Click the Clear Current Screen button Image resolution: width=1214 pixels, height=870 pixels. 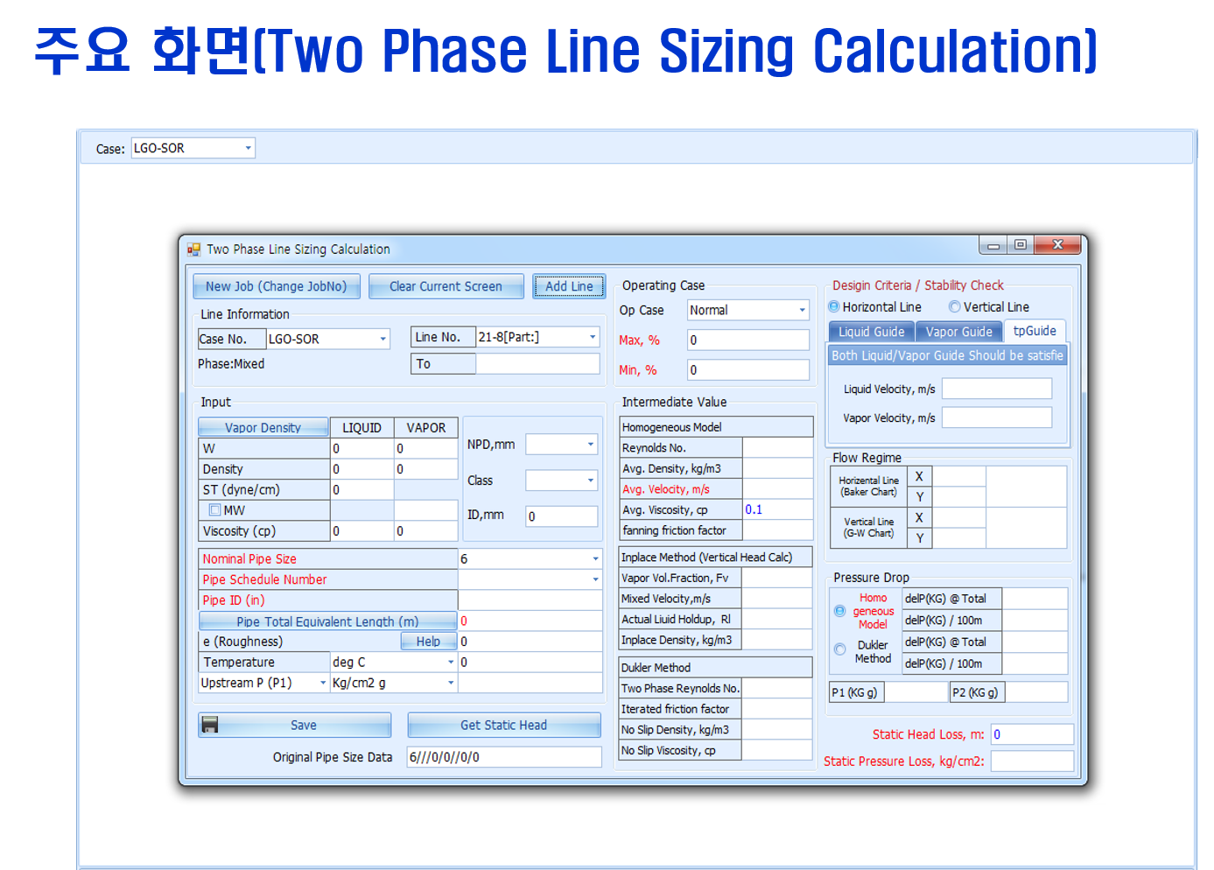point(446,286)
